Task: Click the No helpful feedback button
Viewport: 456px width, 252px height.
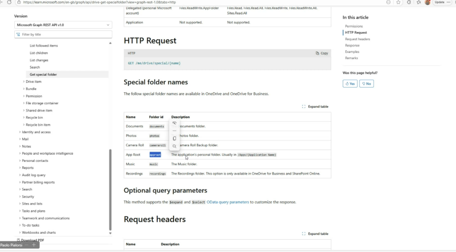Action: 366,84
